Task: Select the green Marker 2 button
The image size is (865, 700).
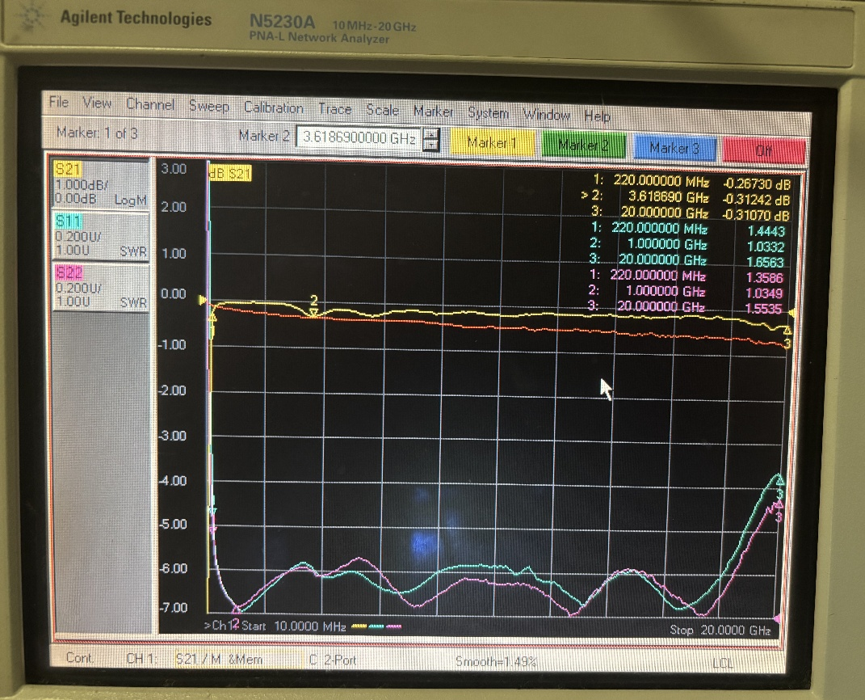Action: point(583,145)
